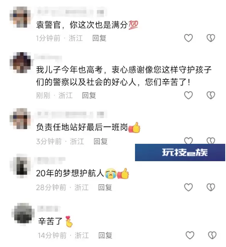Dislike the 辛苦了 comment
The image size is (226, 247).
(212, 235)
